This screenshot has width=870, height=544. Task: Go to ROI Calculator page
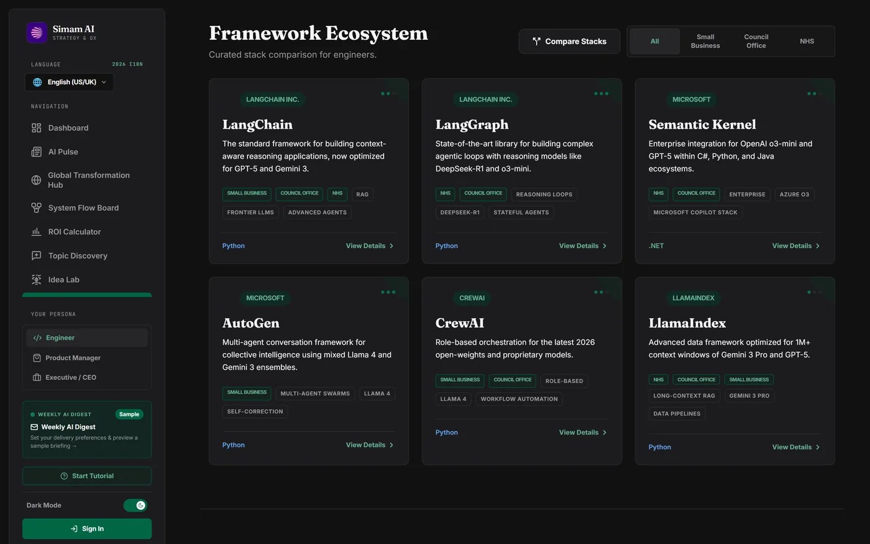click(x=87, y=232)
